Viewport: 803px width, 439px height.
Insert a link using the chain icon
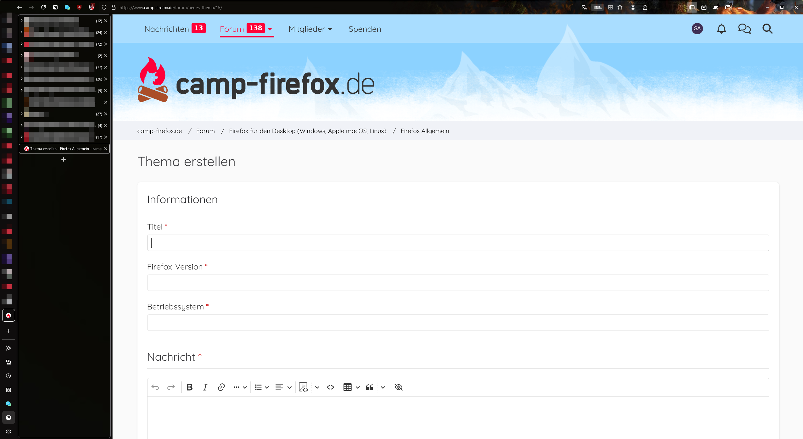[221, 387]
